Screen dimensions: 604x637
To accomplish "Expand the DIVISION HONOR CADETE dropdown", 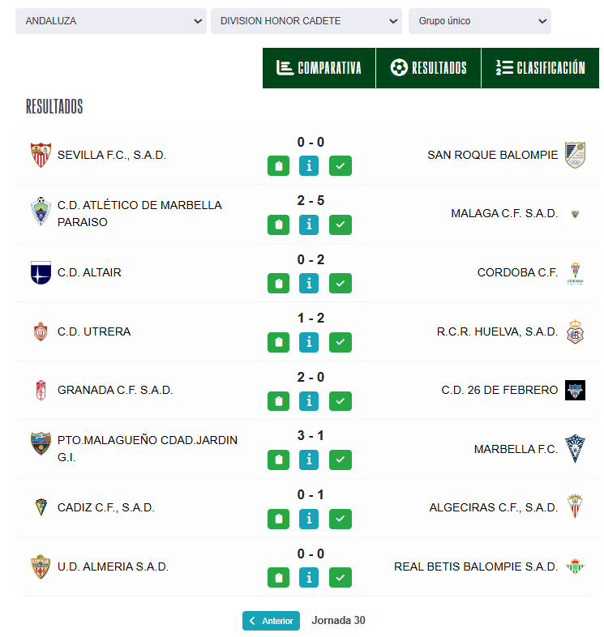I will point(306,21).
